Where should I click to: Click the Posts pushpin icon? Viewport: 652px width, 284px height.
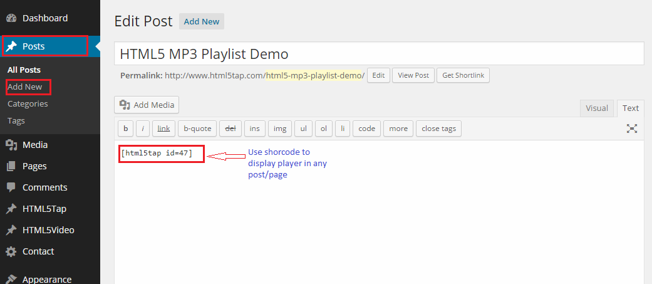11,46
